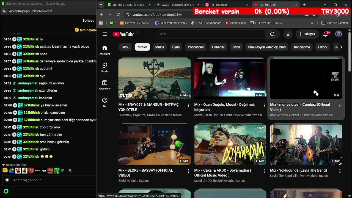
Task: Go back in the Chrome YouTube window
Action: (x=102, y=14)
